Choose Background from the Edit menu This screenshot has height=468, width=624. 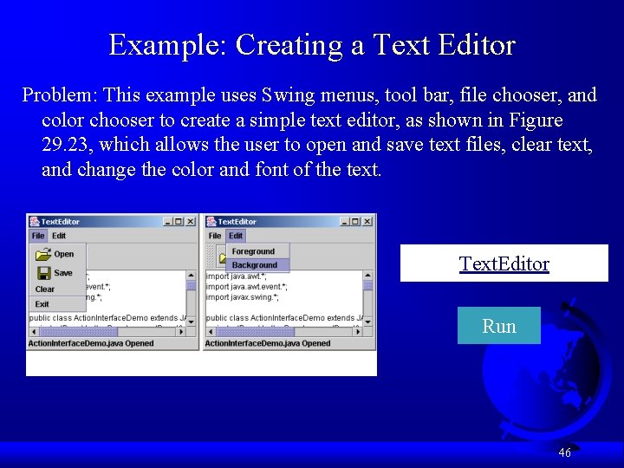point(258,265)
